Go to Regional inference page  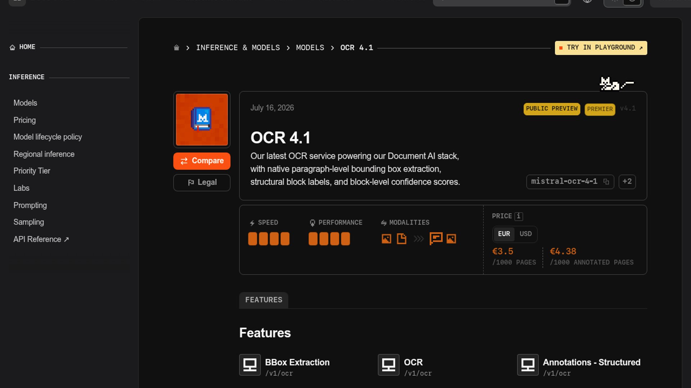[x=44, y=154]
